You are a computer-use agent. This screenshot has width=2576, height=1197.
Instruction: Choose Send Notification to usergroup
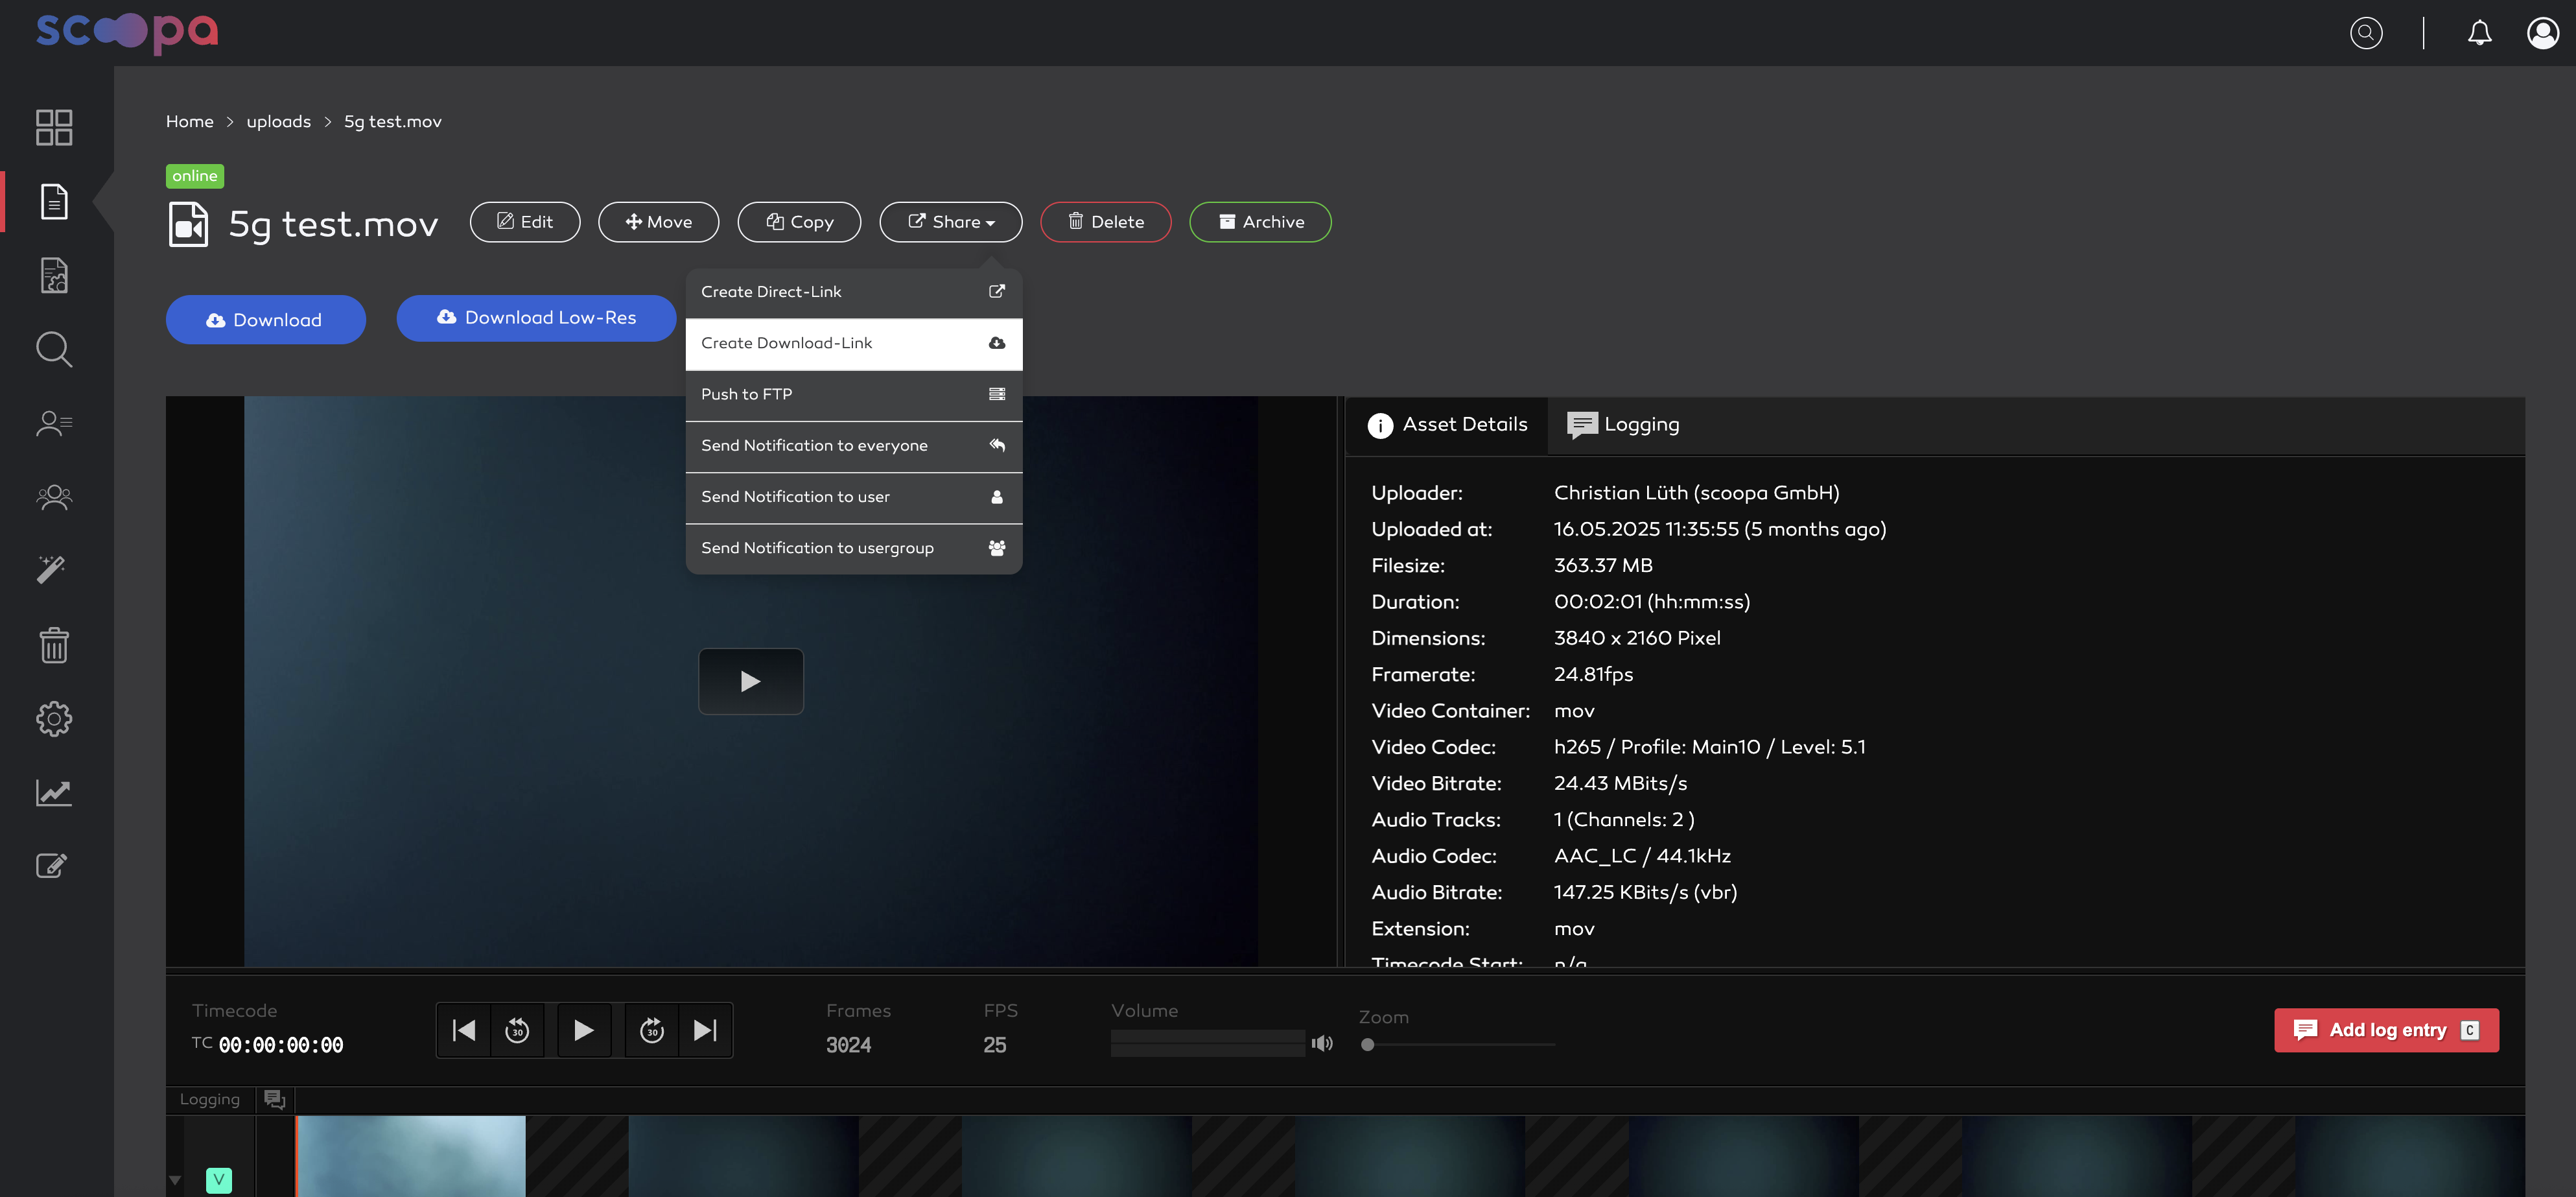854,548
